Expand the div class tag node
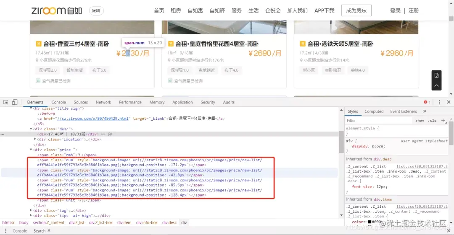This screenshot has height=235, width=454. (x=31, y=210)
